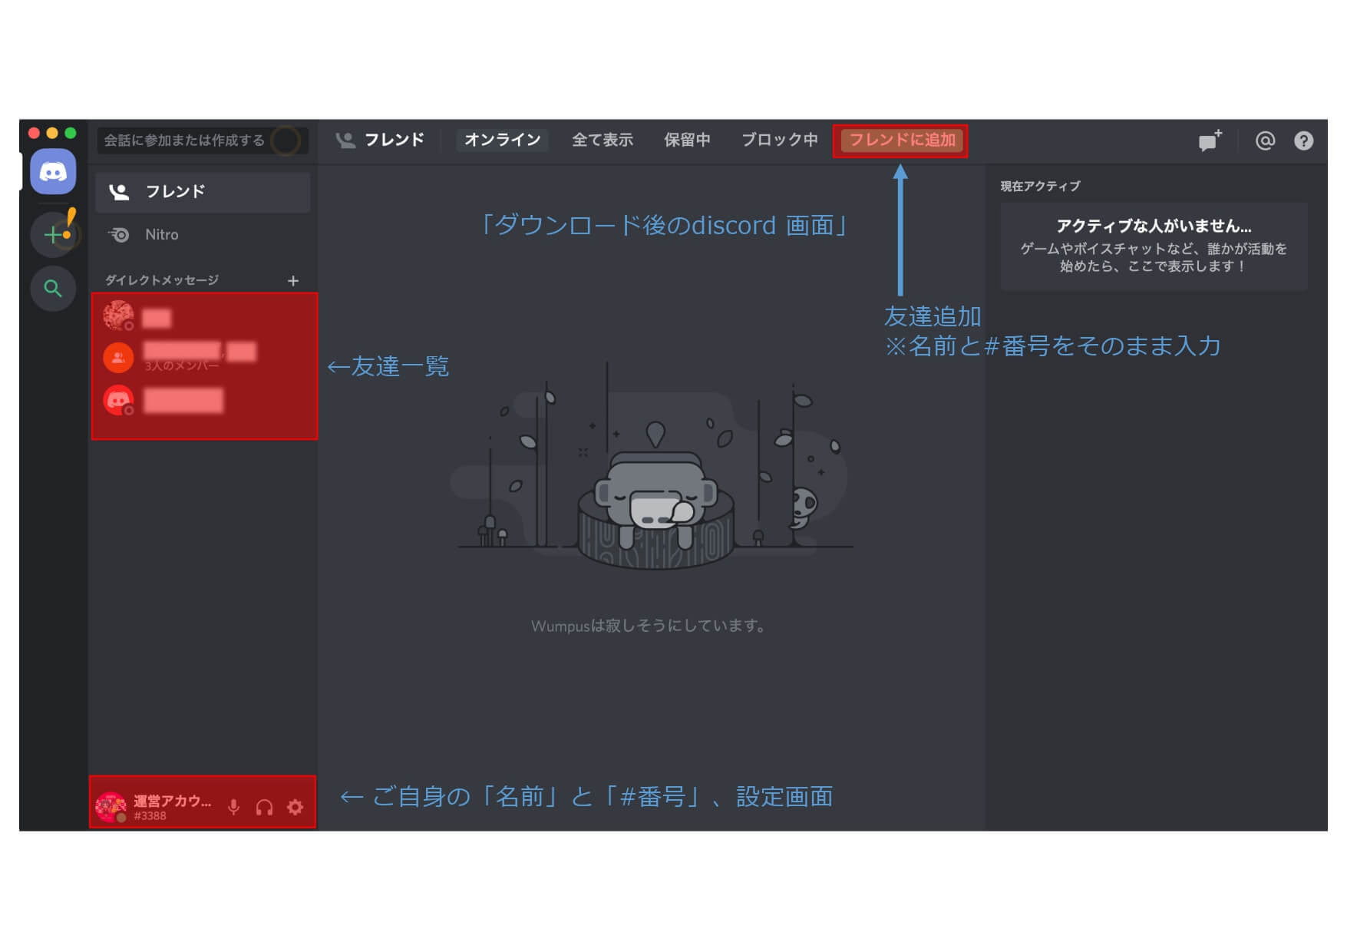Add a server with the plus icon
Image resolution: width=1347 pixels, height=952 pixels.
(53, 234)
